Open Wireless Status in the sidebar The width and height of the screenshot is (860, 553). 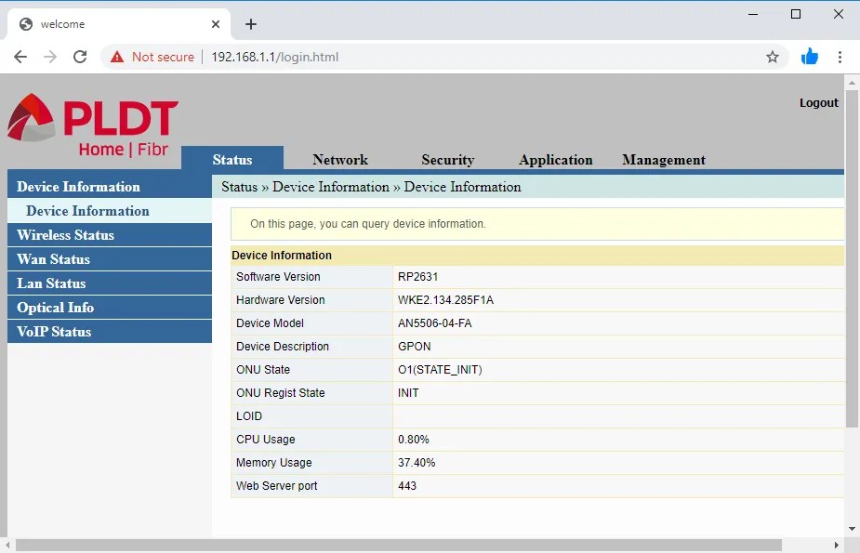65,234
